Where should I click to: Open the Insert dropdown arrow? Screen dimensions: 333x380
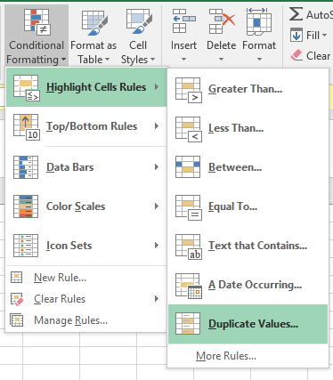point(183,60)
